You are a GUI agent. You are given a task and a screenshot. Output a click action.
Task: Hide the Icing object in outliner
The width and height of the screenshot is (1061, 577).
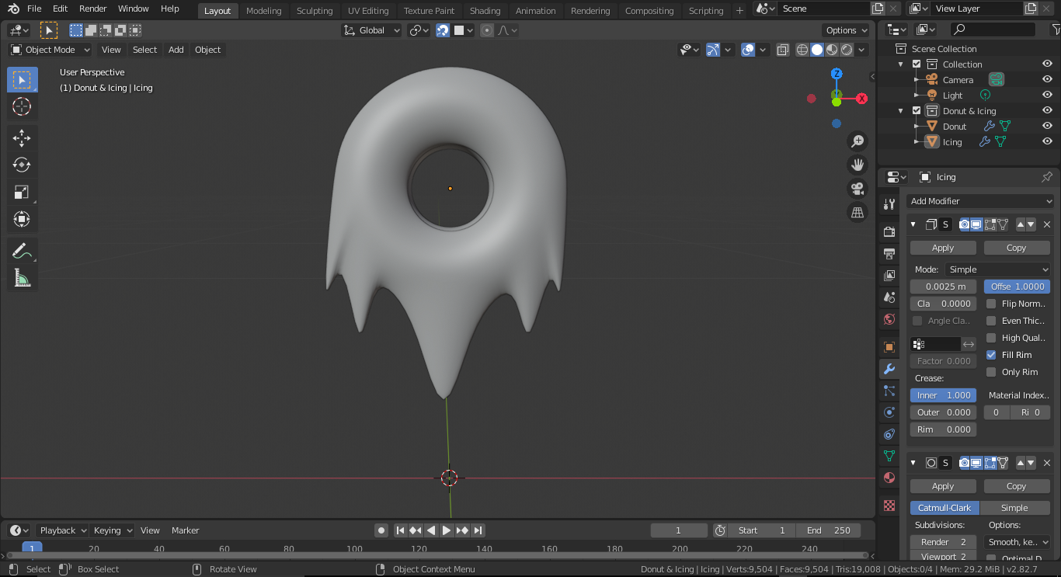(1047, 142)
